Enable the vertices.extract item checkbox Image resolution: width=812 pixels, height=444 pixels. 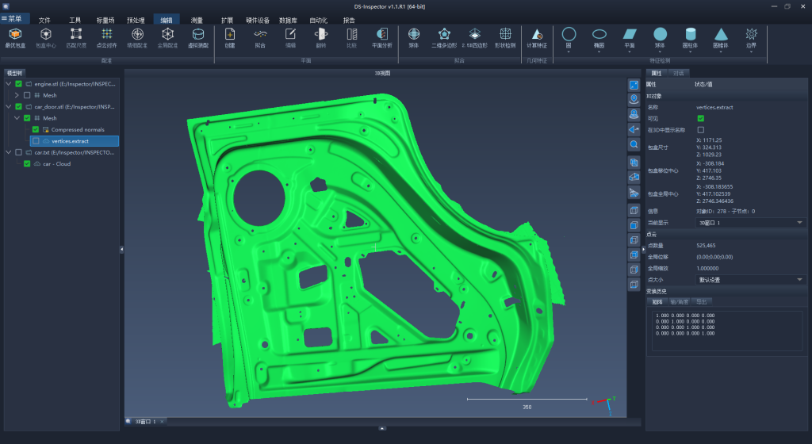[x=36, y=141]
